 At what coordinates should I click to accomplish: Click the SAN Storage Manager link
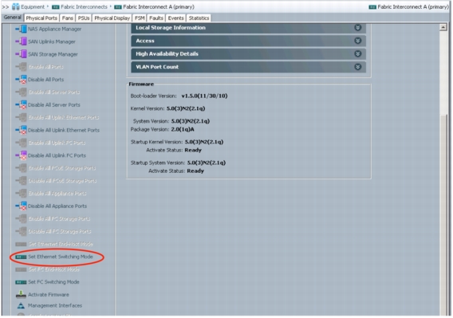point(53,54)
